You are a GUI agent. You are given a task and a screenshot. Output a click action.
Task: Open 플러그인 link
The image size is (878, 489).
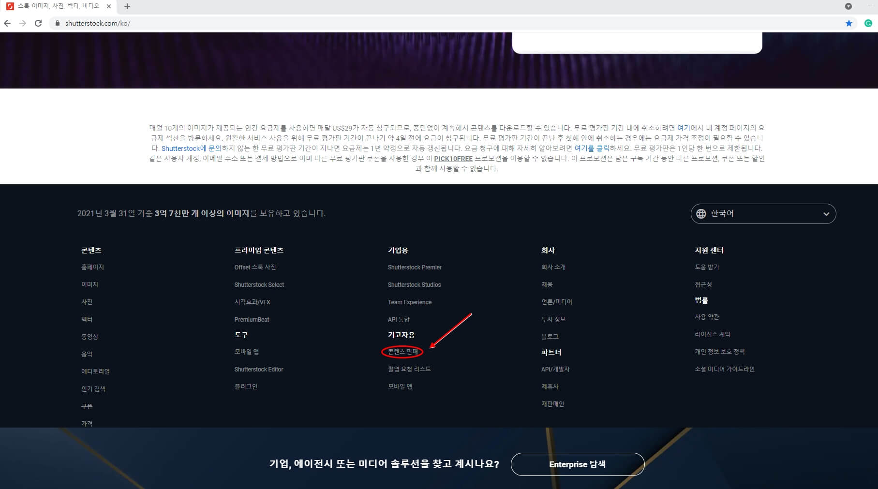tap(246, 386)
